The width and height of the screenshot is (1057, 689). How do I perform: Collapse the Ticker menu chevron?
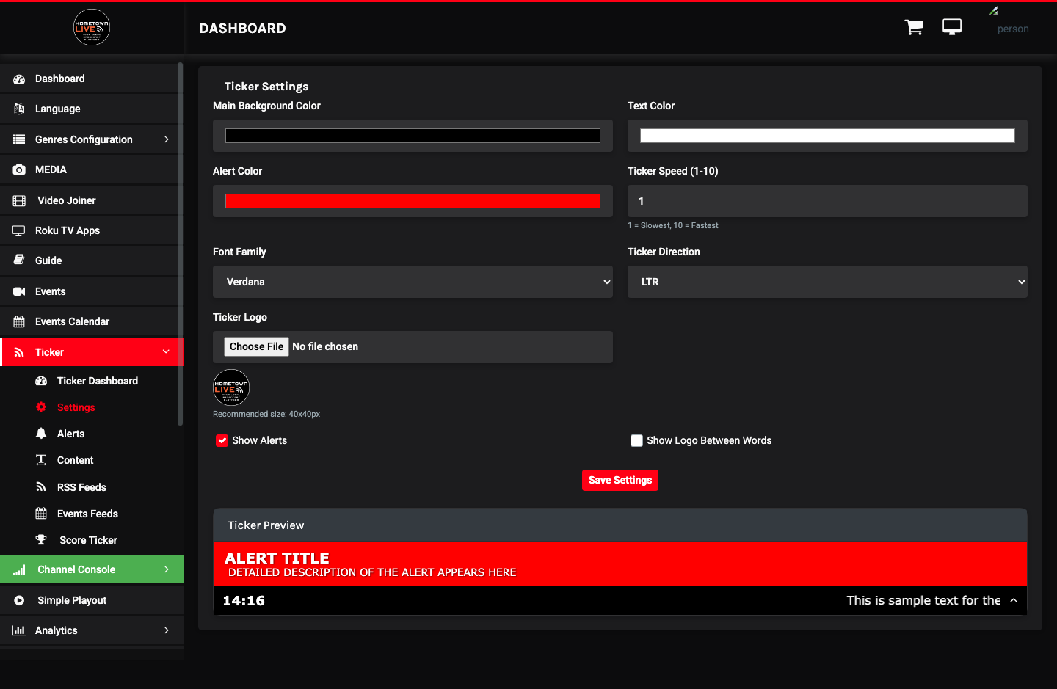click(167, 352)
